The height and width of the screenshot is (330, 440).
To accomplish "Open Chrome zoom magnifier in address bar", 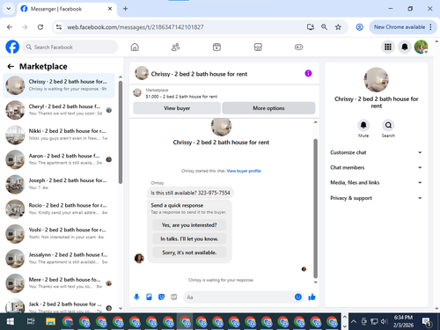I will (x=324, y=27).
